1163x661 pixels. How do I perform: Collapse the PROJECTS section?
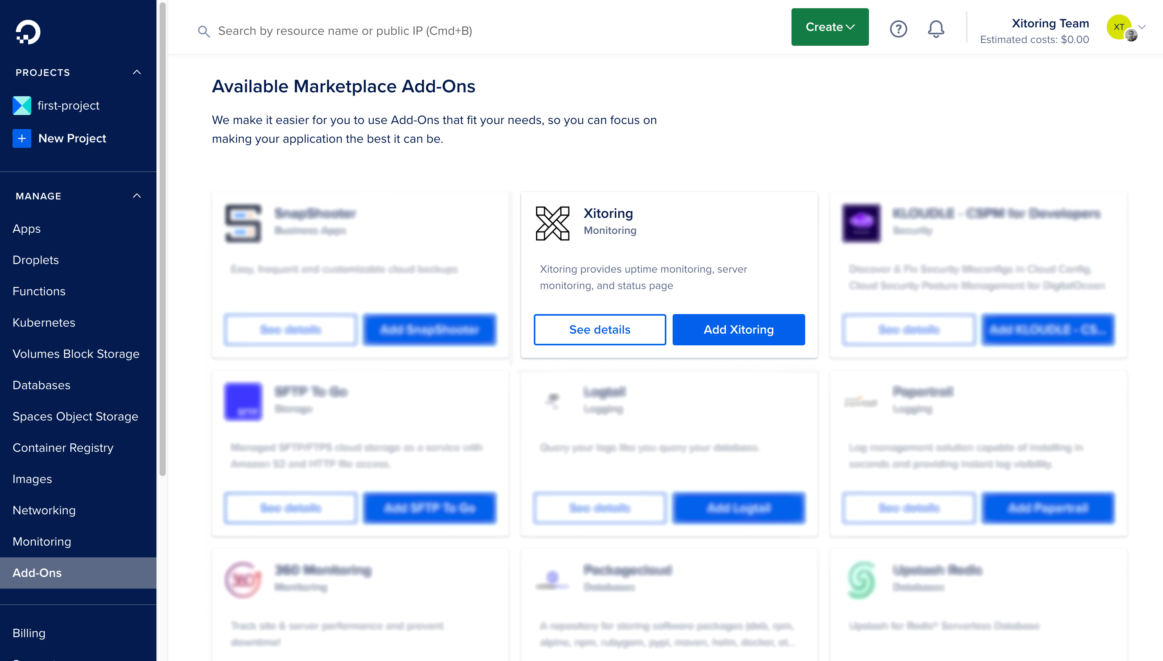click(x=136, y=72)
